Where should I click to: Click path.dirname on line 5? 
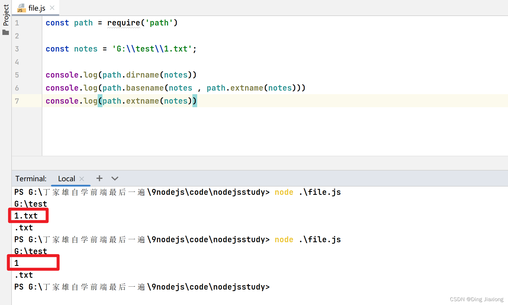(x=131, y=75)
